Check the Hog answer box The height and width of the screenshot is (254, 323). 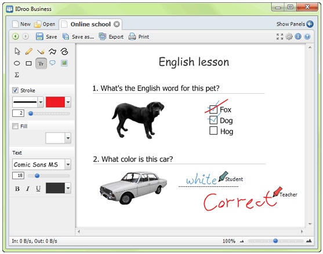click(213, 131)
